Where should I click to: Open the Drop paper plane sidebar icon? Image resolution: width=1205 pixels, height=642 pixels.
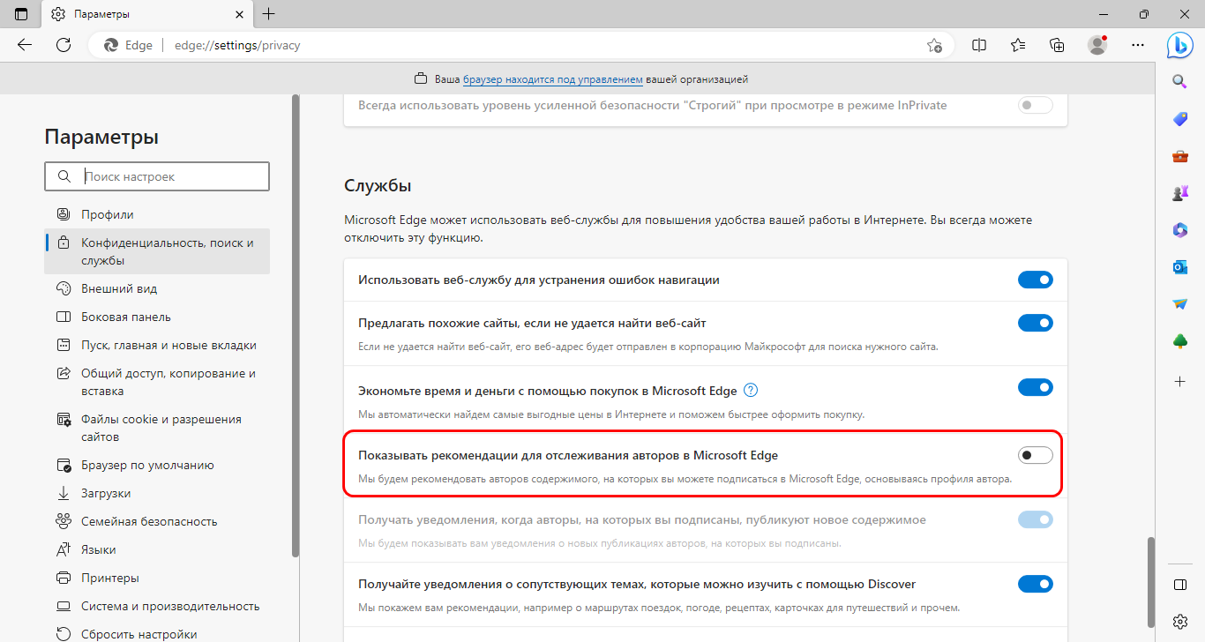click(x=1180, y=303)
